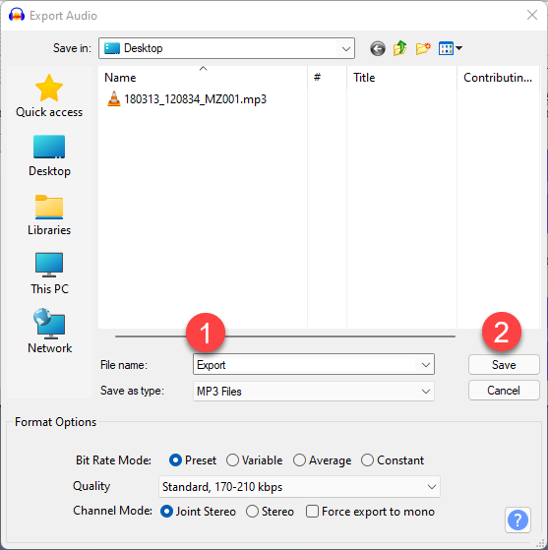The width and height of the screenshot is (548, 550).
Task: Open Network location in sidebar
Action: click(49, 332)
